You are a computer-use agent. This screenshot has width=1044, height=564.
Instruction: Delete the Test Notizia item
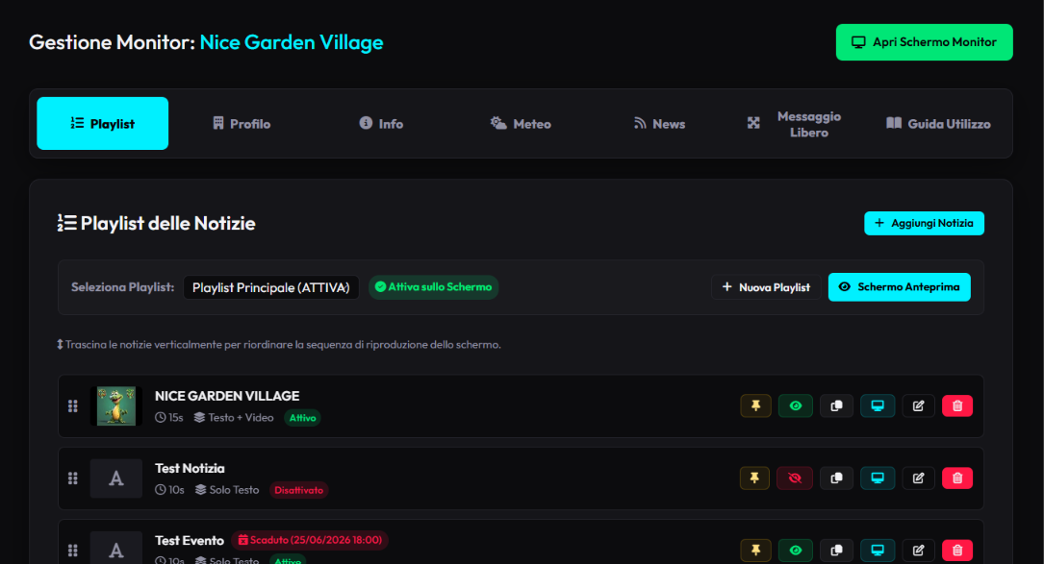tap(957, 478)
